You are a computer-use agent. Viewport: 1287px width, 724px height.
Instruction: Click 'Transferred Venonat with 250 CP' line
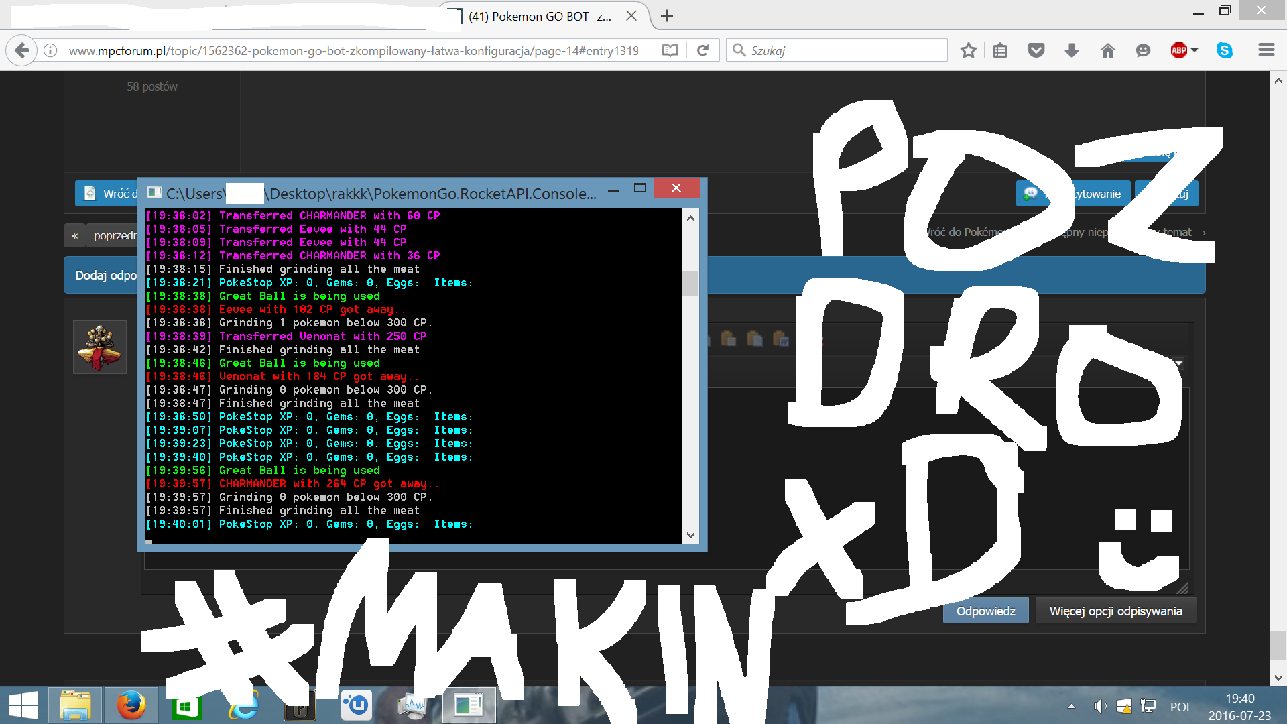286,336
